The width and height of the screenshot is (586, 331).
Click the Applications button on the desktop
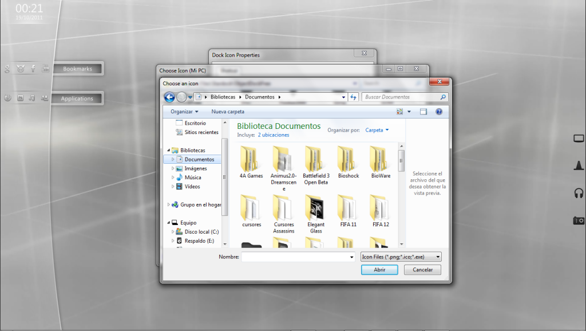77,98
